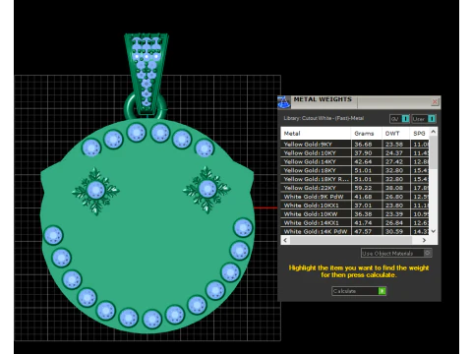This screenshot has width=472, height=354.
Task: Select the Yellow Gold:18KY row
Action: point(355,170)
